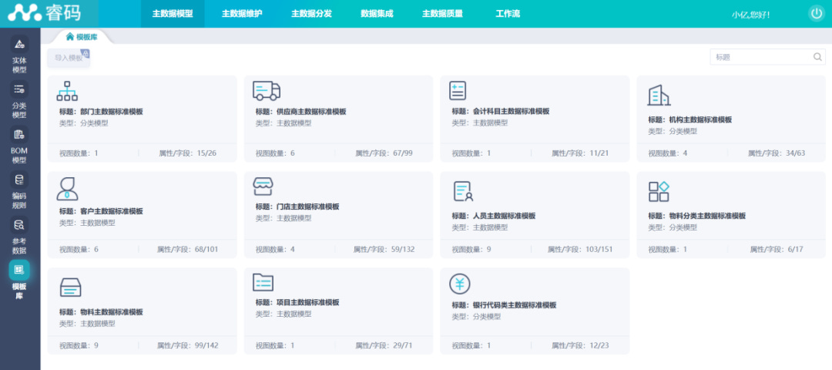Click 属性/字段: 99/142 value
832x370 pixels.
click(188, 345)
